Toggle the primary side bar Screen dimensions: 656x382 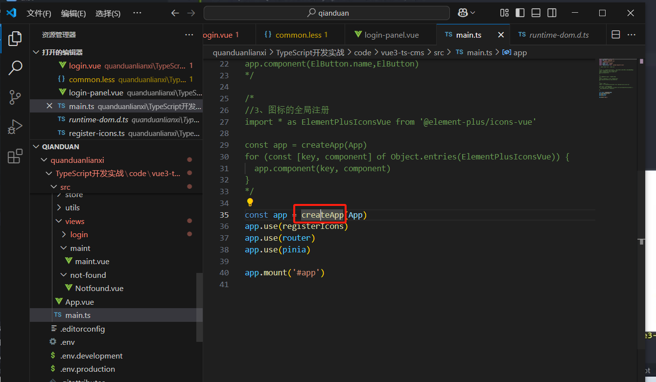point(520,13)
